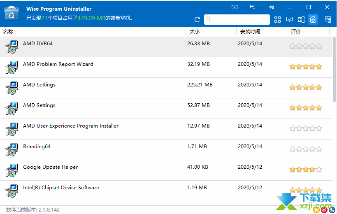Click the 1.71 MB size value
The width and height of the screenshot is (337, 214).
197,147
